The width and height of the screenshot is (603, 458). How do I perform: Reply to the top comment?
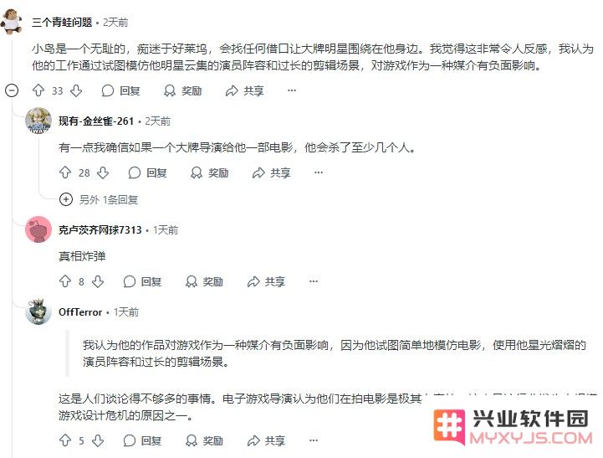(x=120, y=90)
